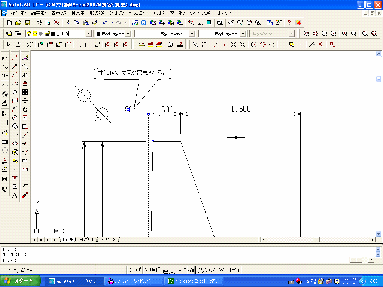Select the Linear Dimension tool
Image resolution: width=383 pixels, height=287 pixels.
pos(5,58)
